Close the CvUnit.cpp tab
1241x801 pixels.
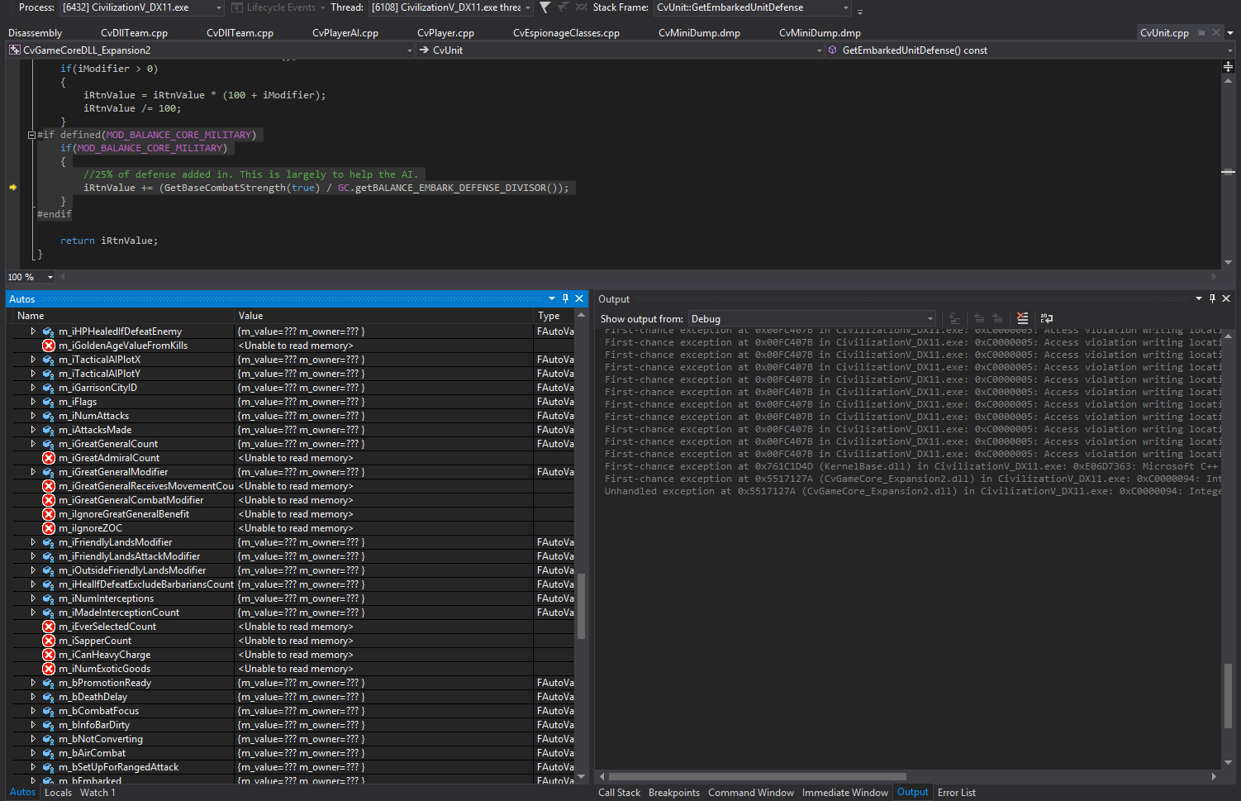(1216, 32)
